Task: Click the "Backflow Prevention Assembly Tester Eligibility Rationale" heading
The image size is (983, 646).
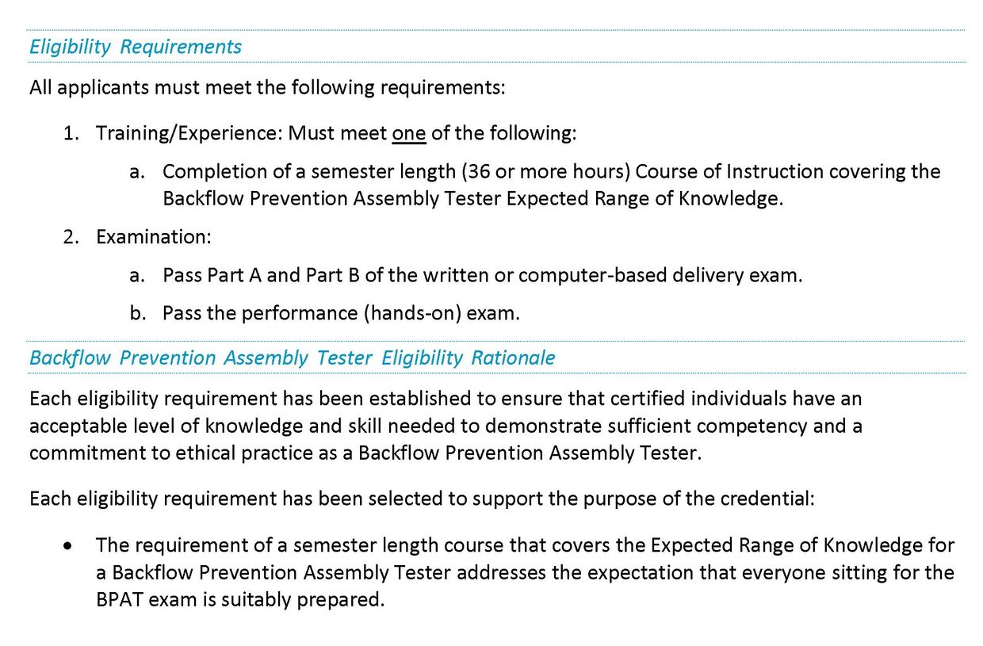Action: tap(292, 357)
